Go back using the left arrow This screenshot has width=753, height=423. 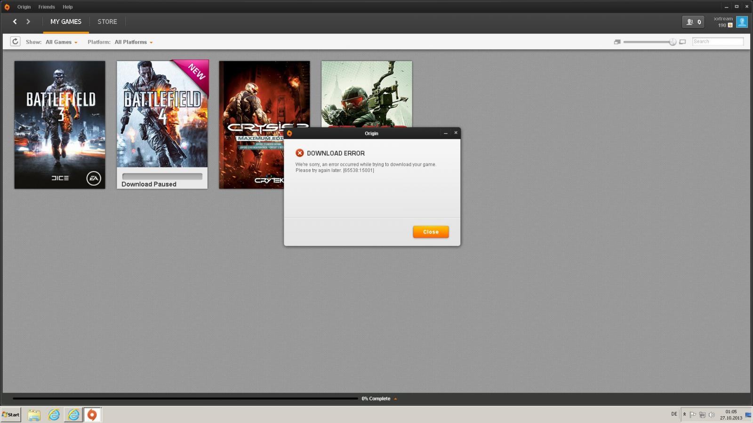(15, 22)
